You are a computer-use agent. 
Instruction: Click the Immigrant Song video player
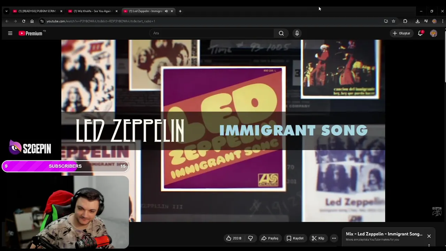[223, 131]
